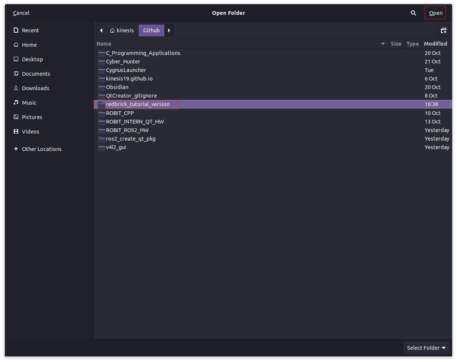Click the 8 Oct modified date
The image size is (457, 362).
[x=431, y=96]
